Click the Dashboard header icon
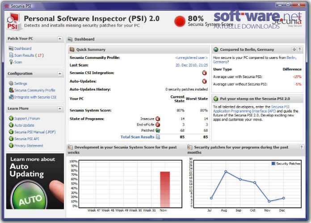Viewport: 311px width, 223px height. pos(70,39)
